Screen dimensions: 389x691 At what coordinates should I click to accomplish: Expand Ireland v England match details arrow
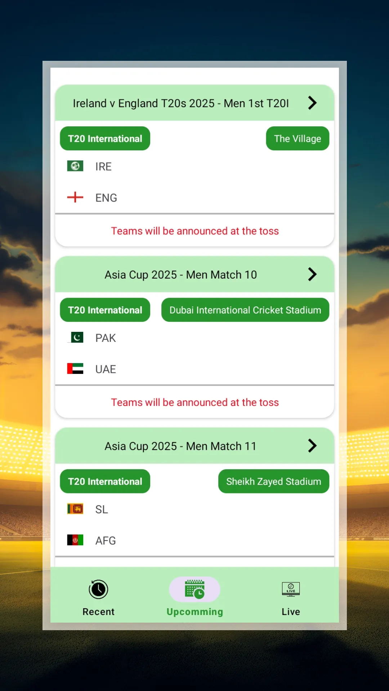(312, 103)
